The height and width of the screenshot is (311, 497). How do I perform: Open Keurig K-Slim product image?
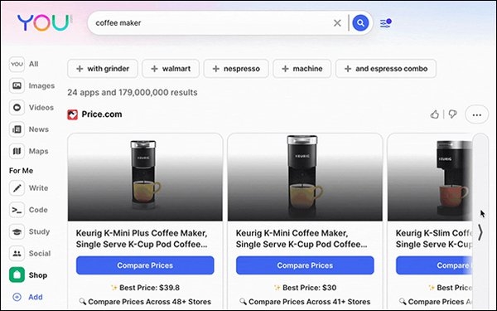[430, 177]
